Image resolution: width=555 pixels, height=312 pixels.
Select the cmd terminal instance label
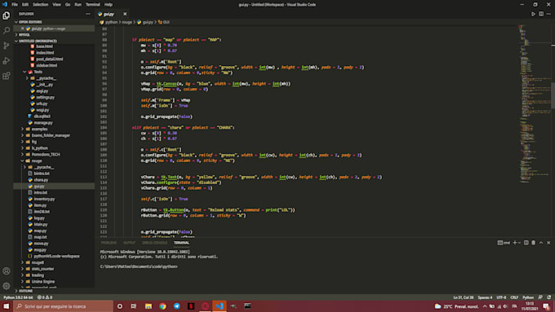point(504,243)
